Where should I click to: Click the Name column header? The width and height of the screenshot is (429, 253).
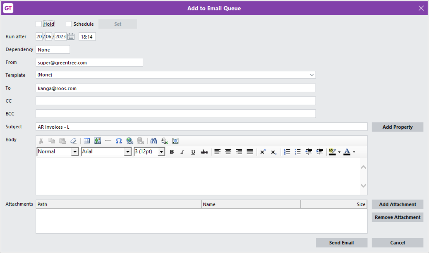point(251,204)
